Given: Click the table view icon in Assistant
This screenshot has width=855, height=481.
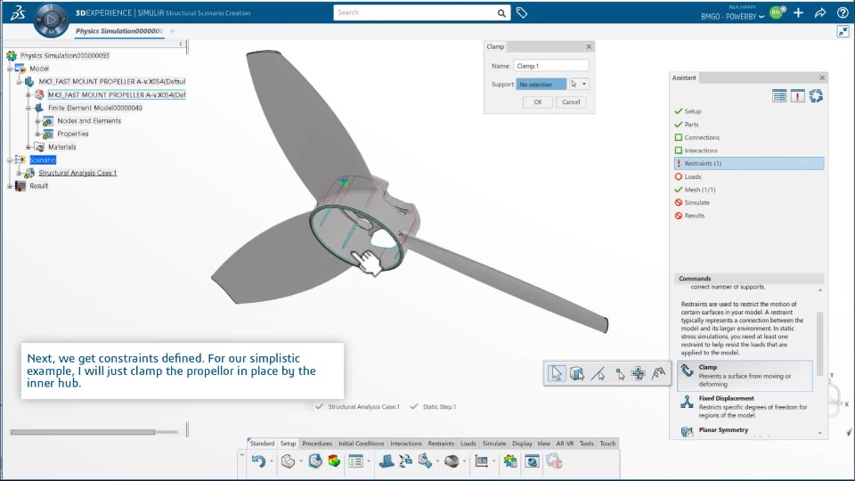Looking at the screenshot, I should click(779, 96).
